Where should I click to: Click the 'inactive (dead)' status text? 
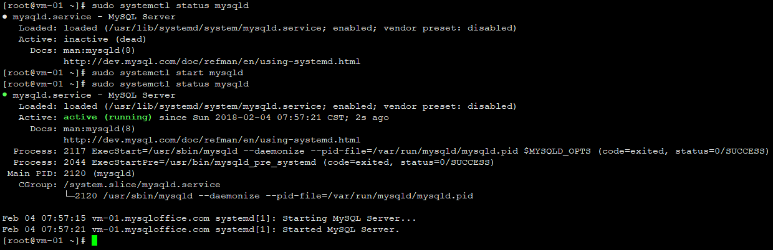click(95, 39)
